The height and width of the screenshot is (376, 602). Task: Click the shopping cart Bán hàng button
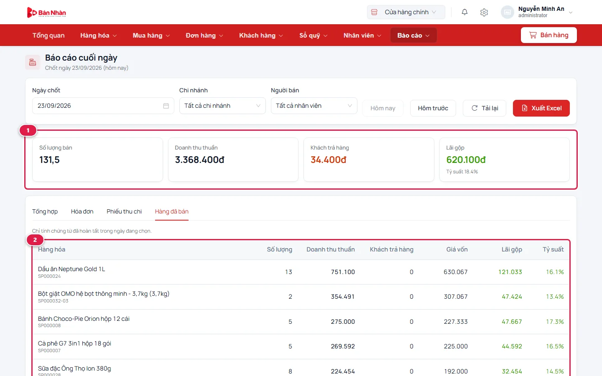click(x=548, y=35)
